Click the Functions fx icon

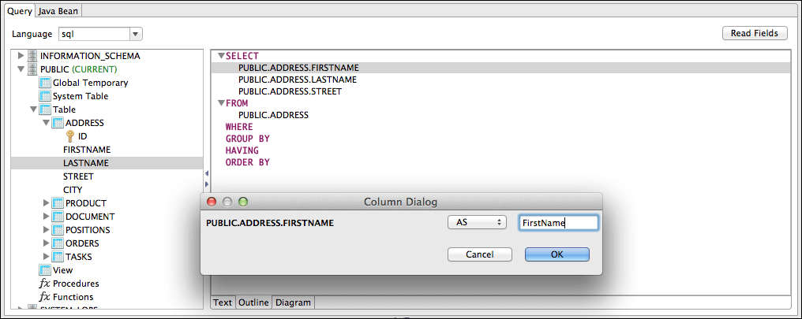pyautogui.click(x=45, y=296)
